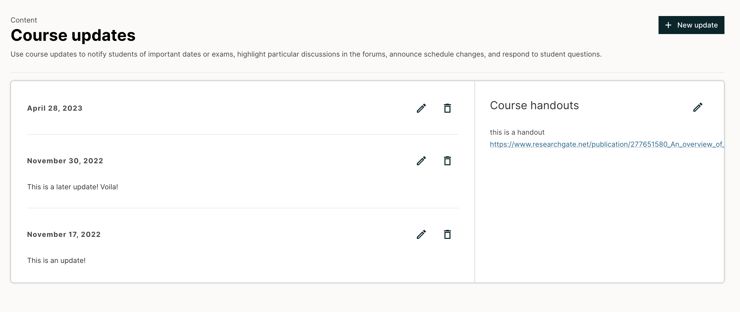
Task: Select the text 'This is an update!'
Action: pos(56,261)
